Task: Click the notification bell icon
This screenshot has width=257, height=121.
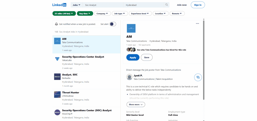Action: (56, 24)
